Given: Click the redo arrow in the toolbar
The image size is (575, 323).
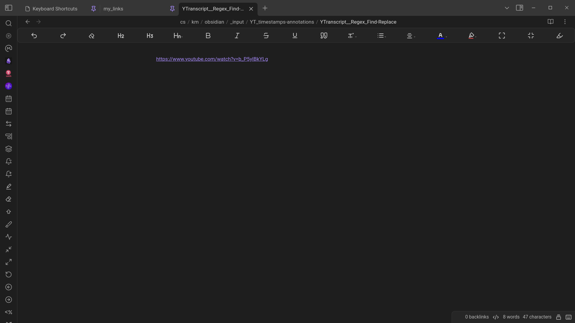Looking at the screenshot, I should [x=63, y=36].
